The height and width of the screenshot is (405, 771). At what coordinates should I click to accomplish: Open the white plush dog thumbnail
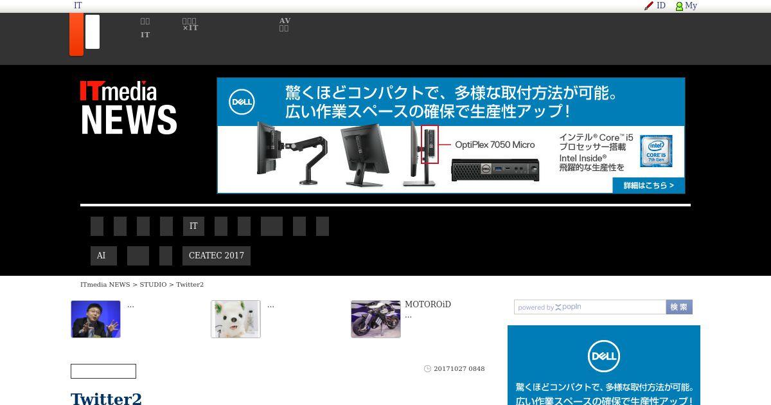click(236, 319)
